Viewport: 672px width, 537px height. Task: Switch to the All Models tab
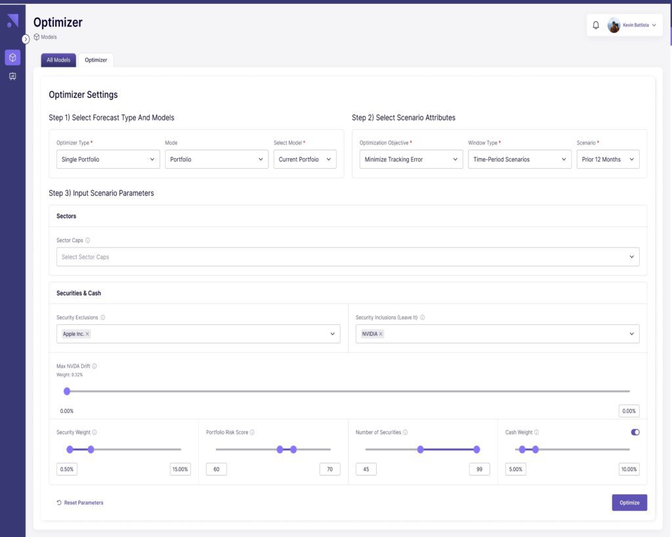[x=58, y=60]
